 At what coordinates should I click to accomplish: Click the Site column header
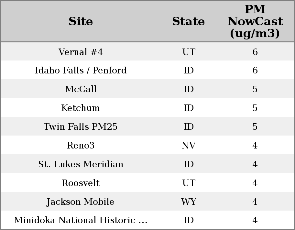[81, 21]
